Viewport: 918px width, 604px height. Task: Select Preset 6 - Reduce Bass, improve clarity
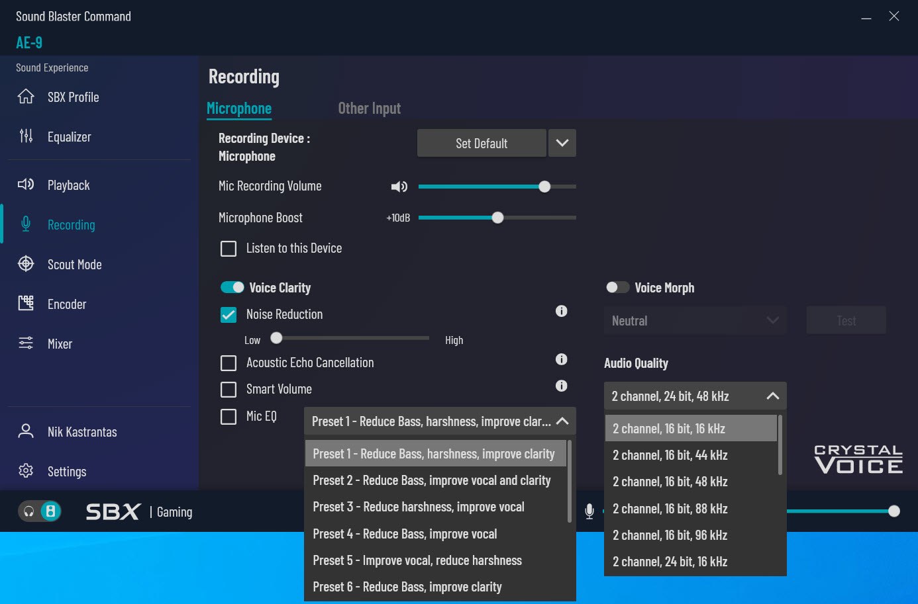point(435,587)
